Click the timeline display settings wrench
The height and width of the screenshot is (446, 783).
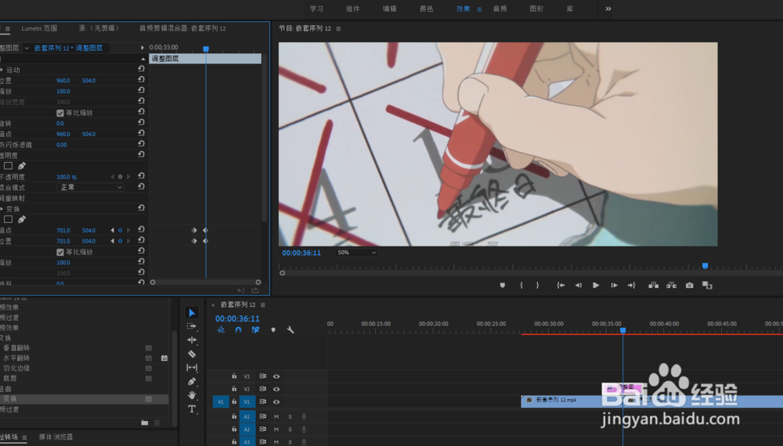point(290,329)
